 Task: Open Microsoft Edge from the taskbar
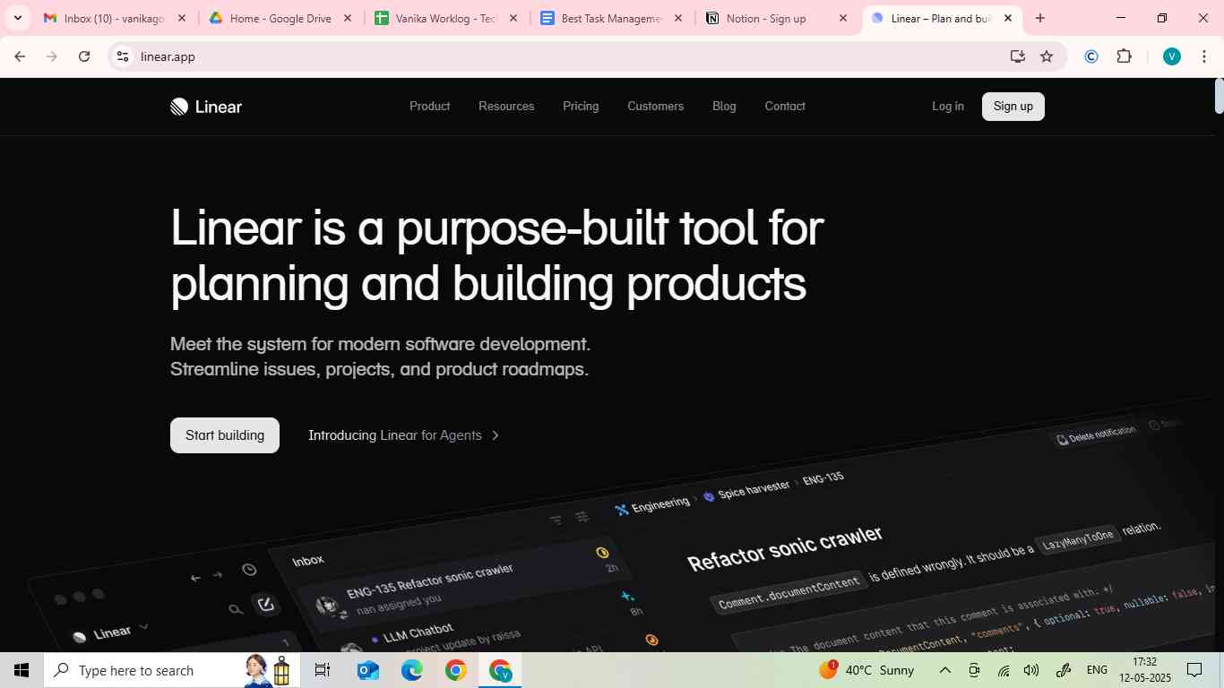(411, 670)
